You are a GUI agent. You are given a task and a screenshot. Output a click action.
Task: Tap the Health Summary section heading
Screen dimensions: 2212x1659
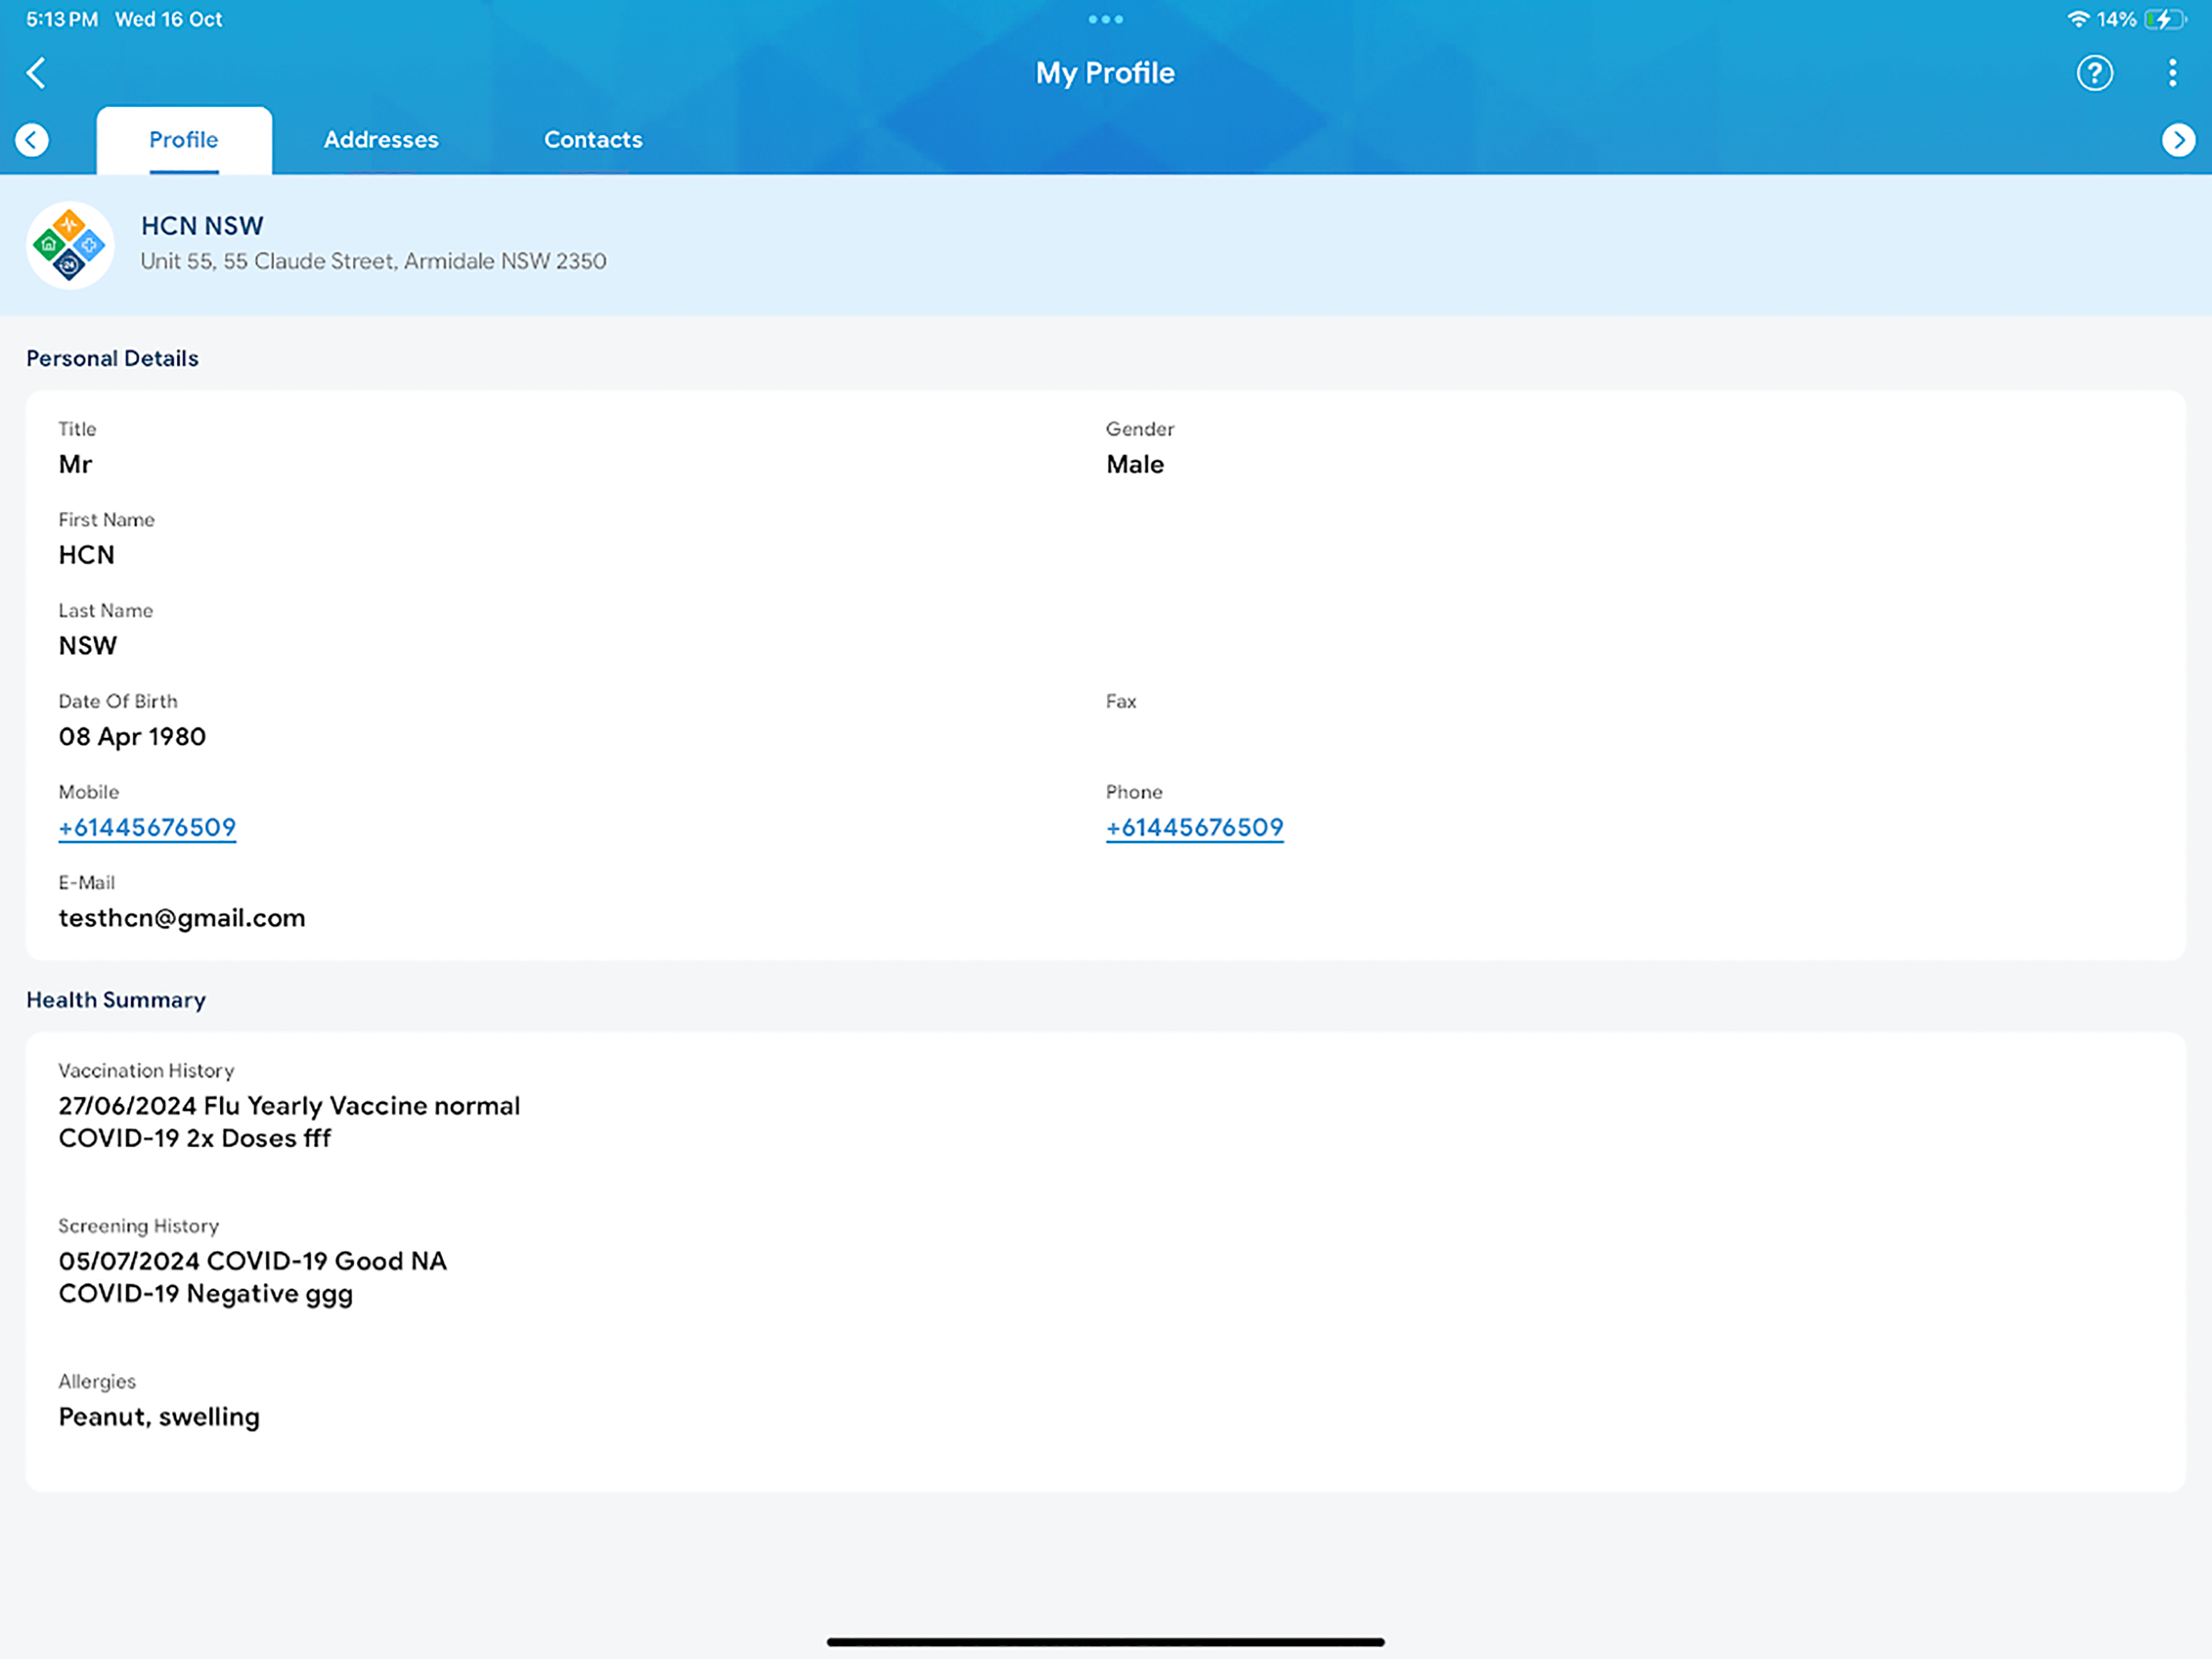[116, 1000]
